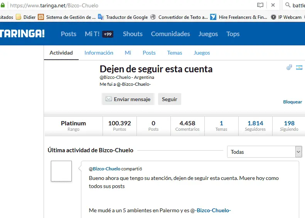Switch to the Información tab
Viewport: 305px width, 218px height.
[99, 53]
